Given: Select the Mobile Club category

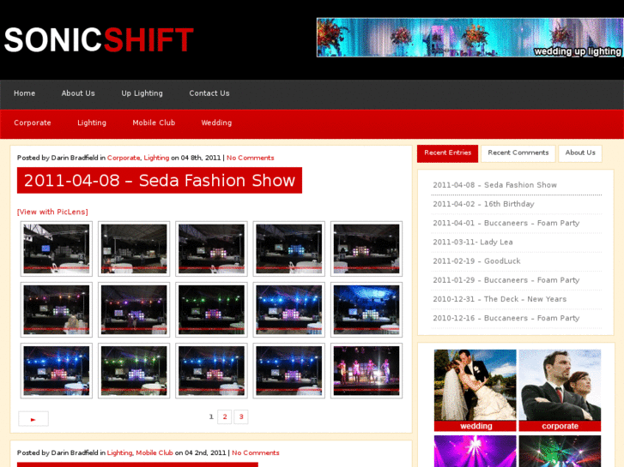Looking at the screenshot, I should (x=154, y=123).
